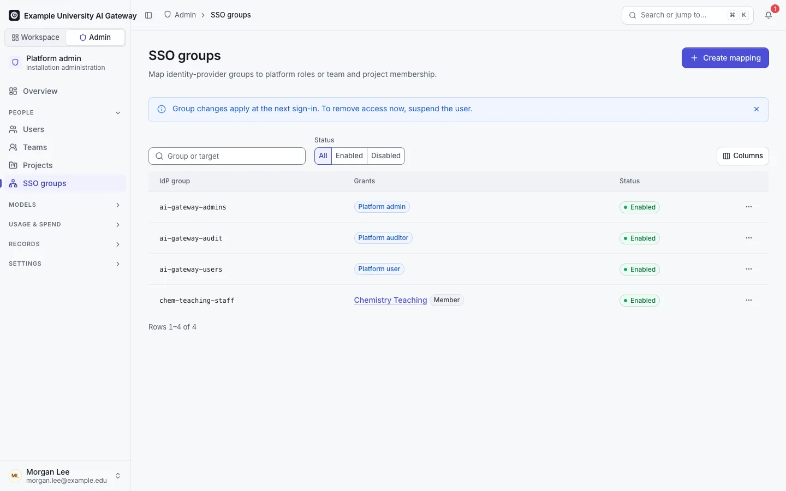This screenshot has width=786, height=491.
Task: Click the Enabled status badge for ai-gateway-admins
Action: tap(640, 207)
